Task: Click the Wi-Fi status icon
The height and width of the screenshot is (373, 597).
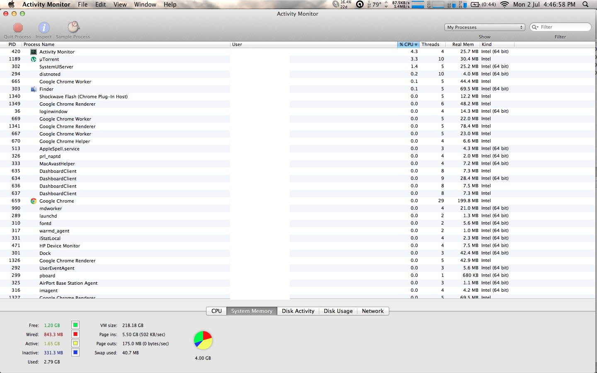Action: 505,5
